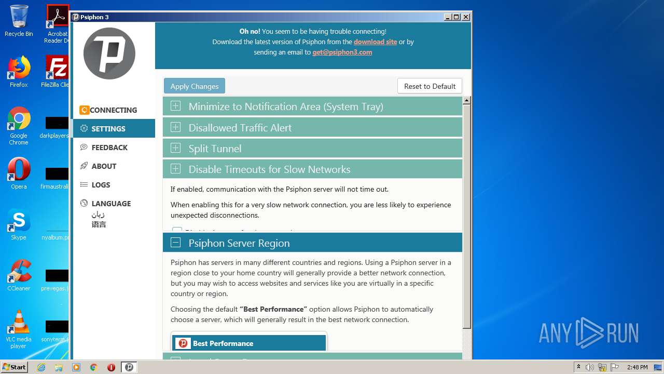Click the Psiphon logo in sidebar
664x374 pixels.
pos(109,54)
